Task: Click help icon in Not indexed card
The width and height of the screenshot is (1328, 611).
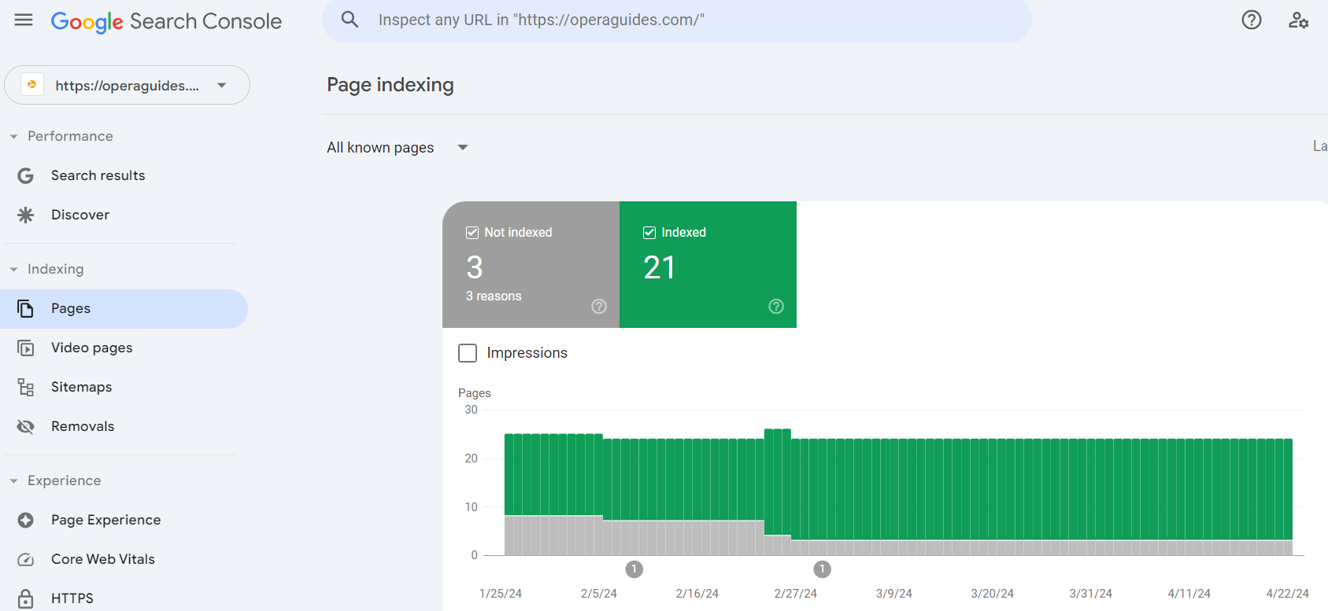Action: point(599,307)
